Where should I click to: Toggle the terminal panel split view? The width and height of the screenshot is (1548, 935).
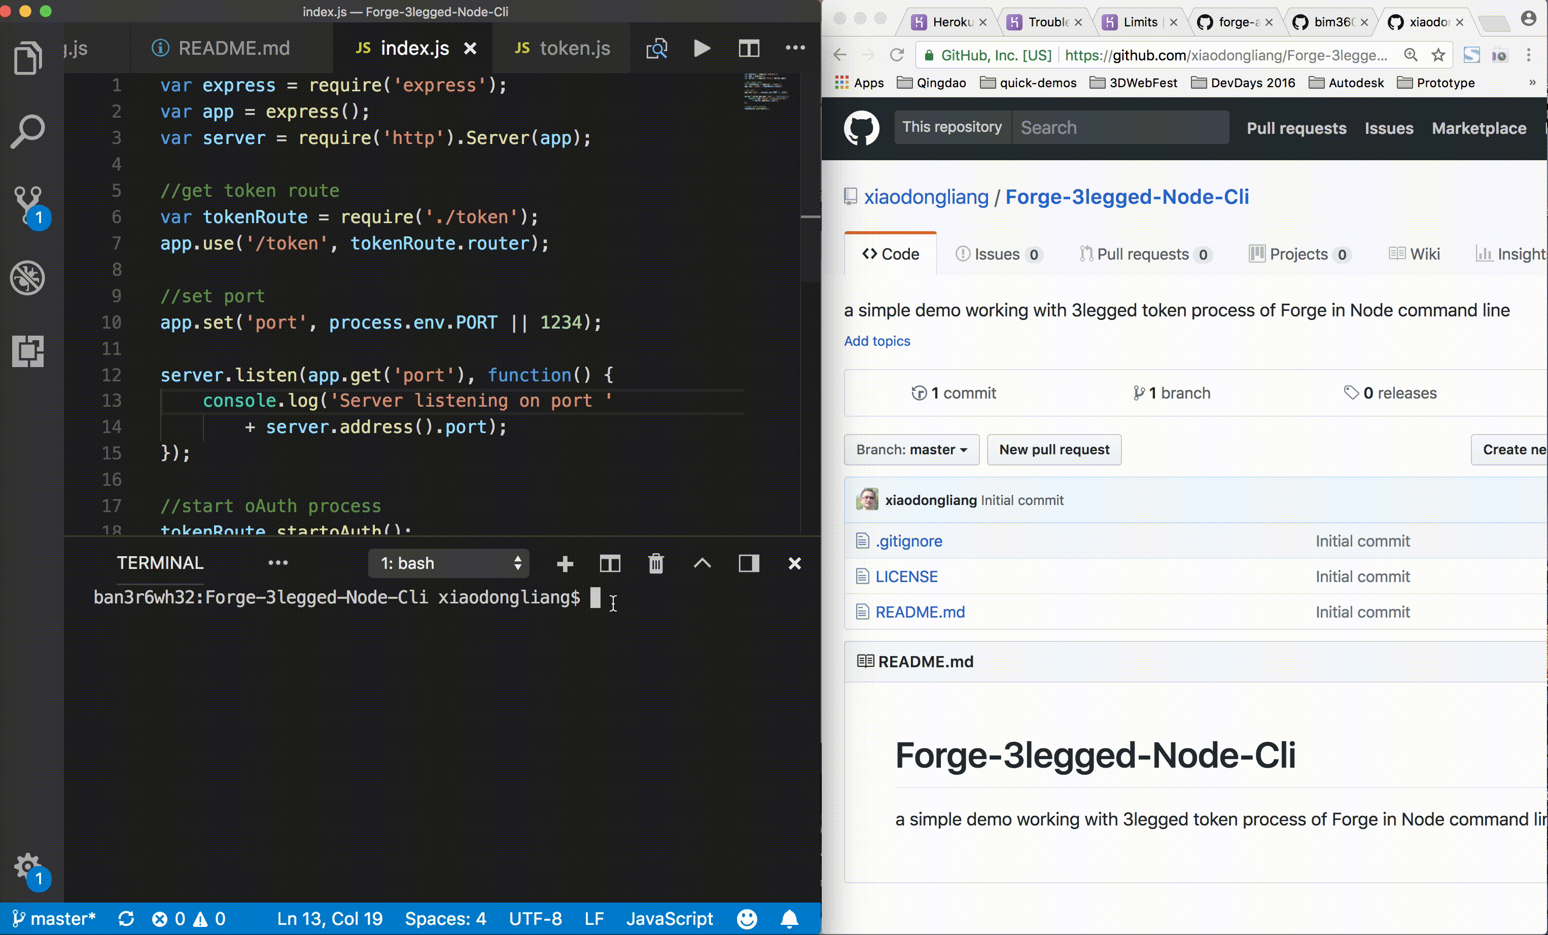click(609, 564)
